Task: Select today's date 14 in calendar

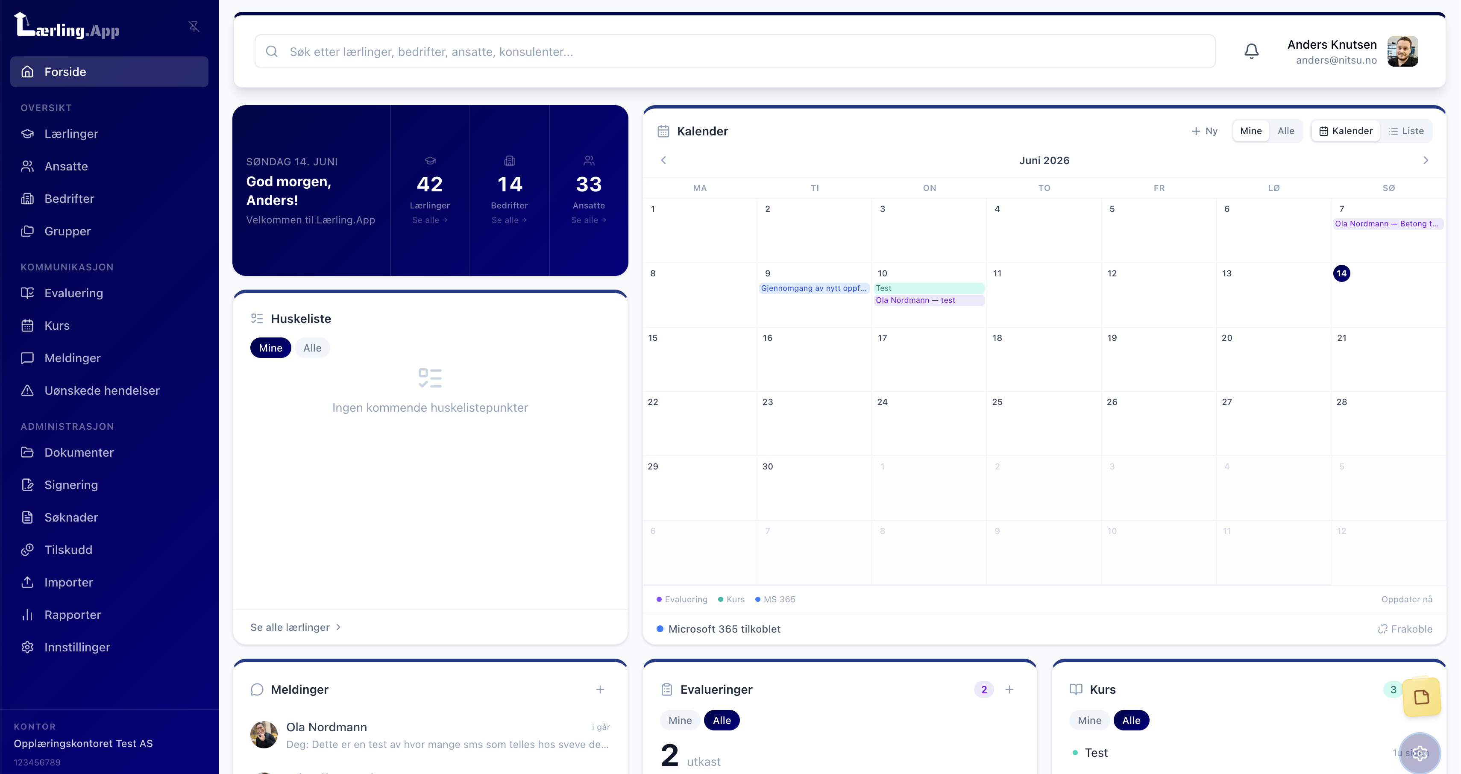Action: [1341, 273]
